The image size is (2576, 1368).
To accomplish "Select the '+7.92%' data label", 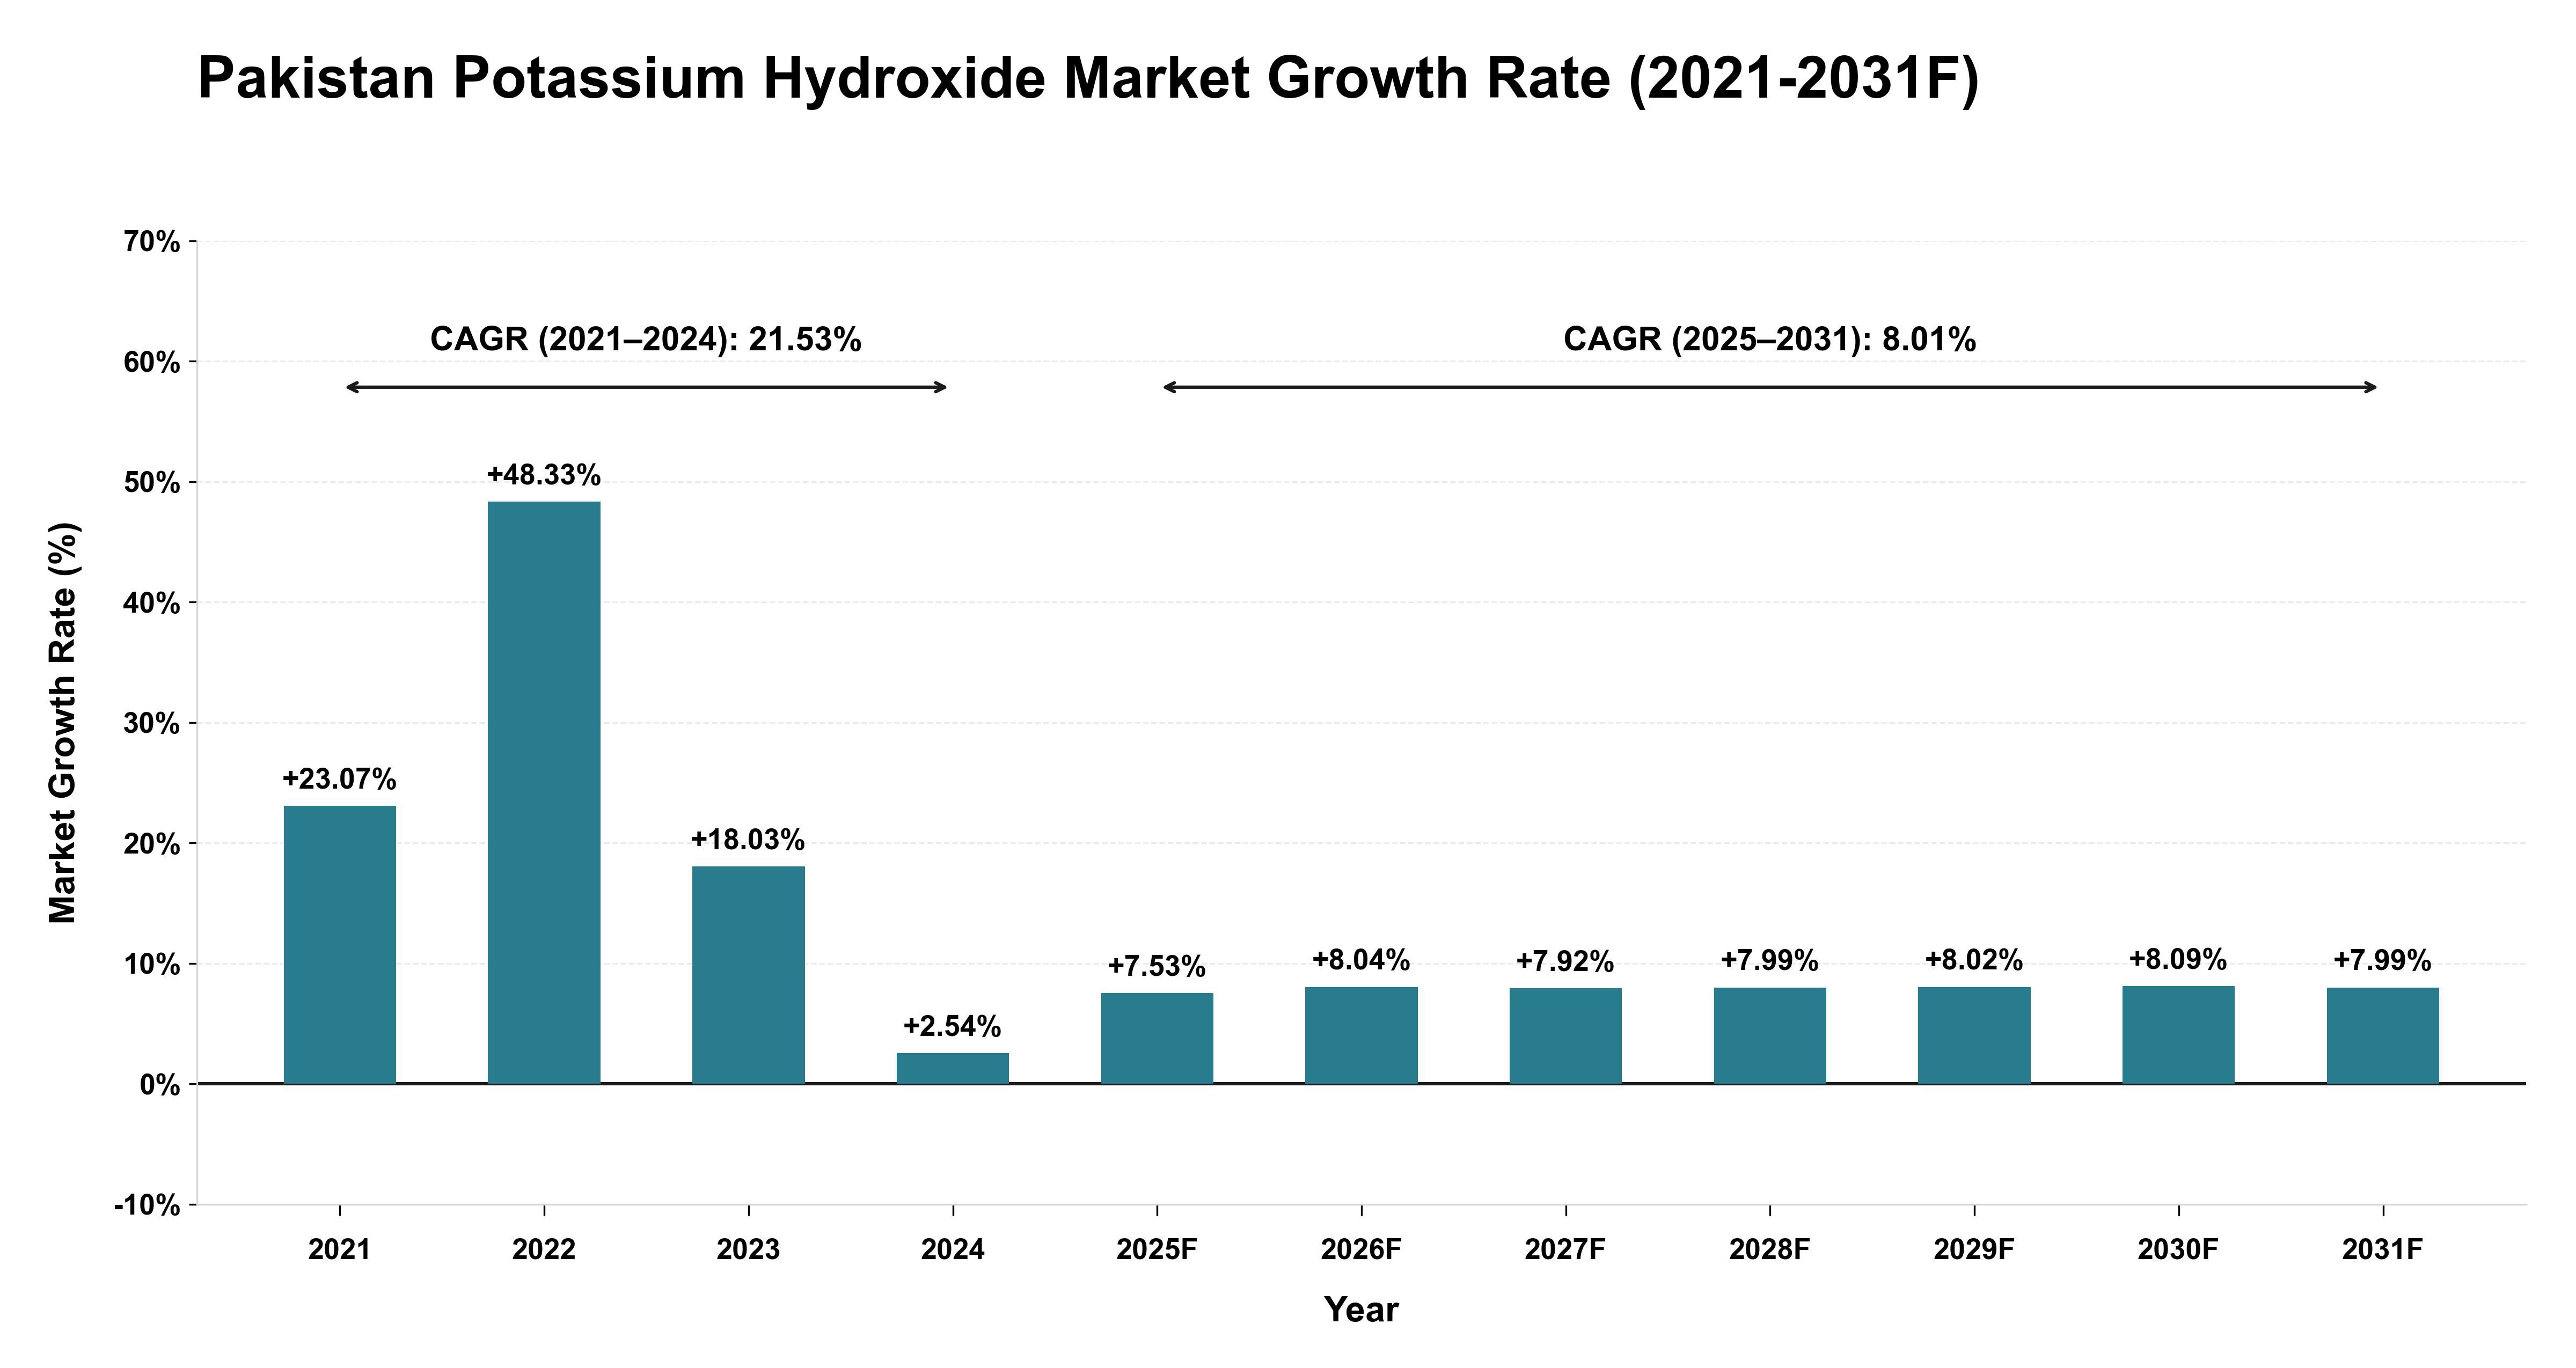I will (x=1565, y=962).
